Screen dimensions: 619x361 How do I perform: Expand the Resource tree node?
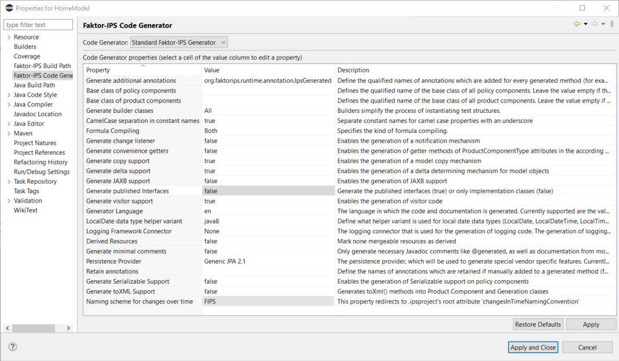[x=9, y=37]
